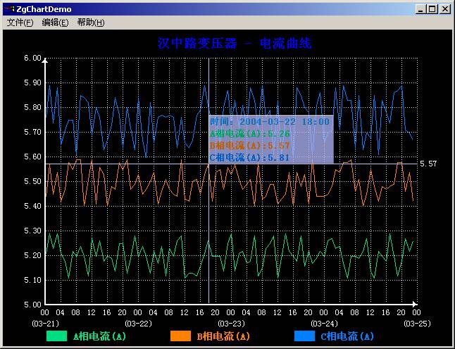Click the 5.40 y-axis label
This screenshot has height=349, width=455.
point(32,207)
